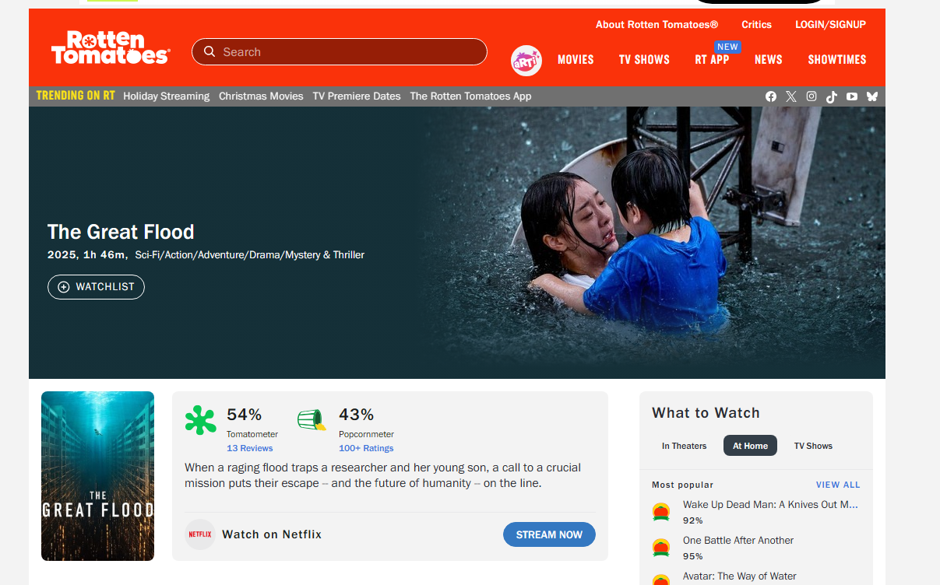Open the 100+ Ratings link

pyautogui.click(x=366, y=448)
